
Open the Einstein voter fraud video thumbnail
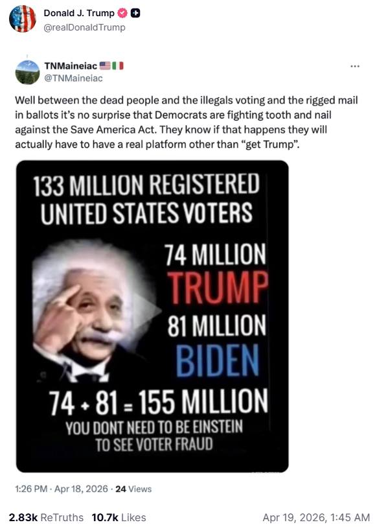[x=152, y=312]
